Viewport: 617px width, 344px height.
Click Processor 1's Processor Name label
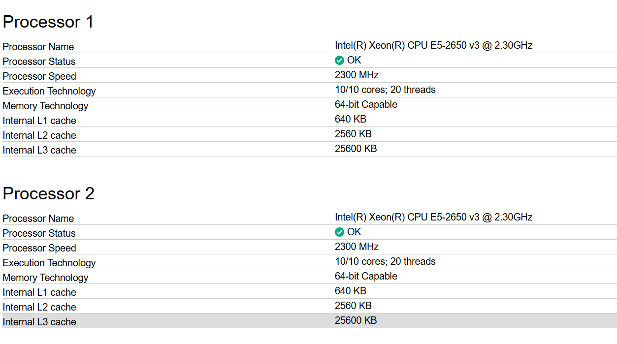pos(38,47)
